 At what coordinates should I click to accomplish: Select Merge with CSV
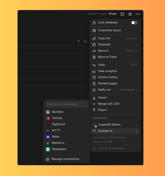click(115, 104)
